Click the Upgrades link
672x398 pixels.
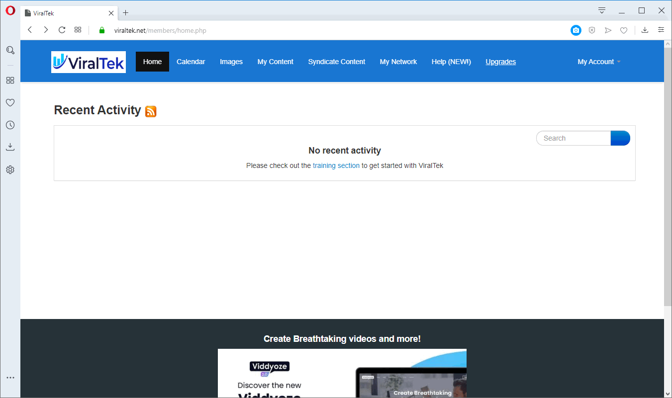point(501,62)
